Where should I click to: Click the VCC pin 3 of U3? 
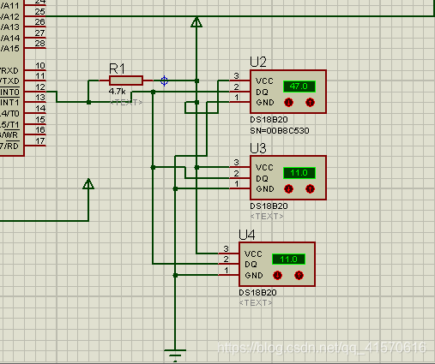pos(239,167)
